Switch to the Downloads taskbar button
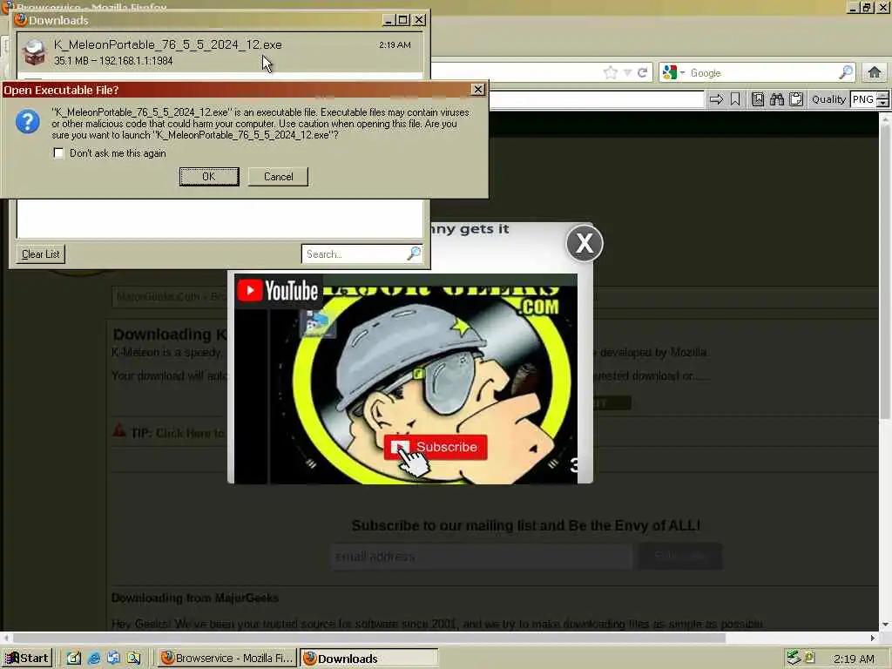The height and width of the screenshot is (669, 892). pyautogui.click(x=369, y=659)
